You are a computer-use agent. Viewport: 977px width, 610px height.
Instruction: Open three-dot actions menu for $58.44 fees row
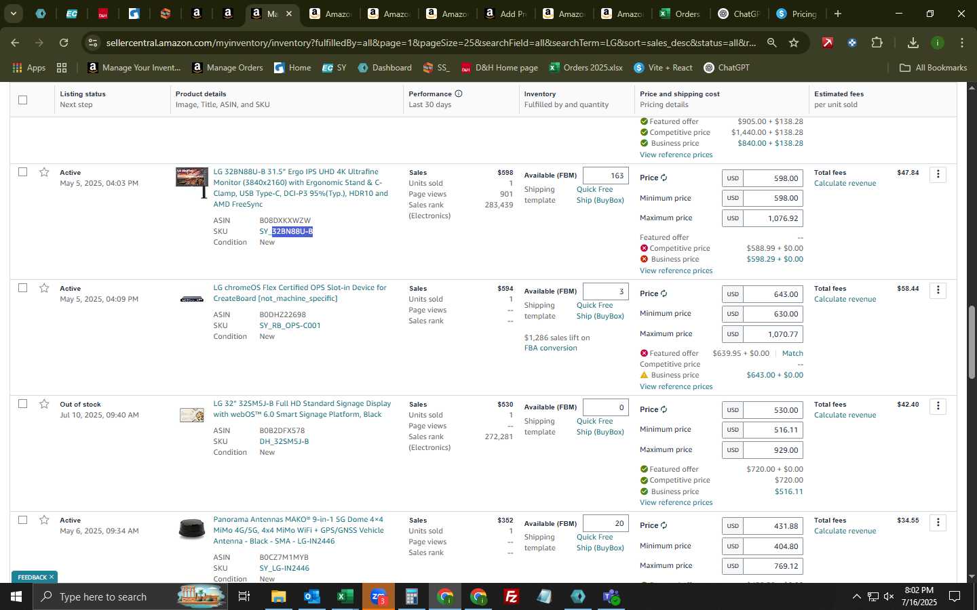coord(938,290)
